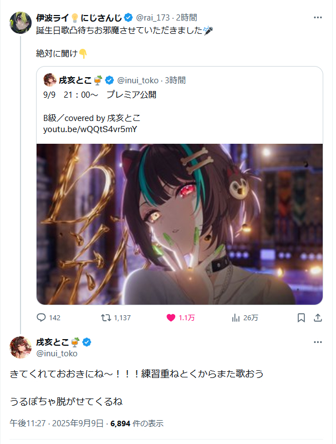336x444 pixels.
Task: Click the small 戌亥とこ avatar in quoted post
Action: [50, 80]
